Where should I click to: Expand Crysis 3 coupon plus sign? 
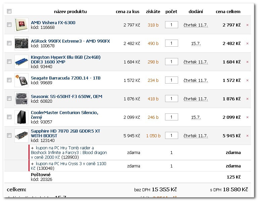33,163
